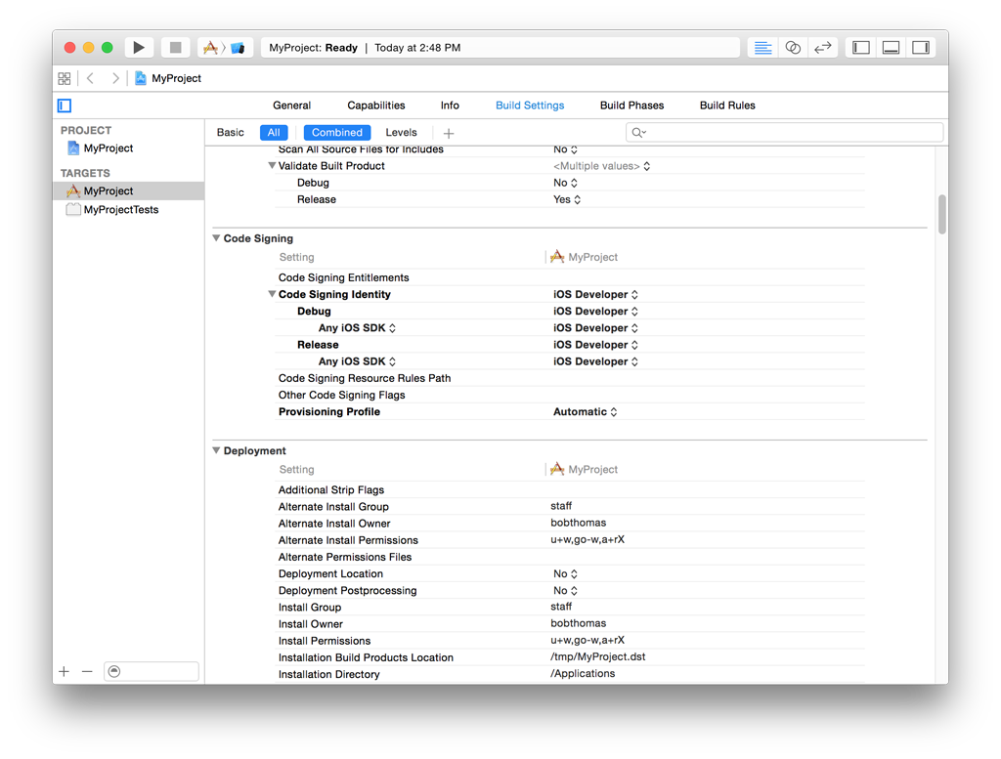Click the add build setting plus icon
1001x759 pixels.
pos(449,133)
